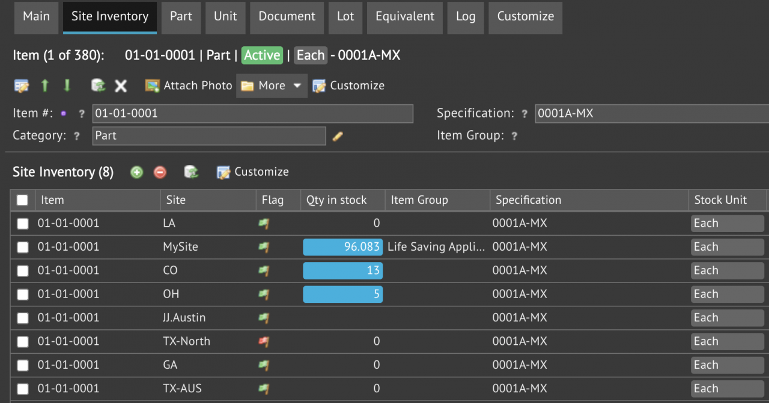Click Customize in the Site Inventory toolbar
Viewport: 769px width, 403px height.
[253, 172]
